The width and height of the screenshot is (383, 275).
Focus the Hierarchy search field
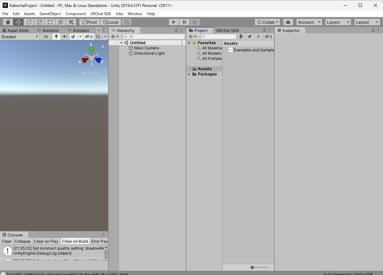[154, 37]
